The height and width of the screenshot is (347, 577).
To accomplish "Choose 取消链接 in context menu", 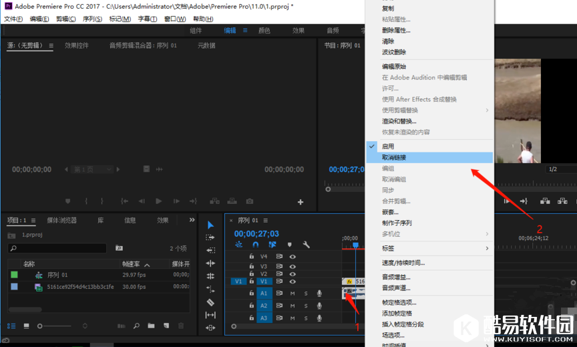I will point(429,157).
